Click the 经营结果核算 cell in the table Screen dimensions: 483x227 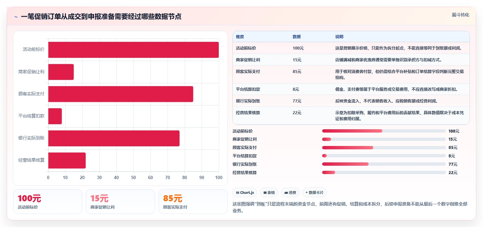point(248,112)
